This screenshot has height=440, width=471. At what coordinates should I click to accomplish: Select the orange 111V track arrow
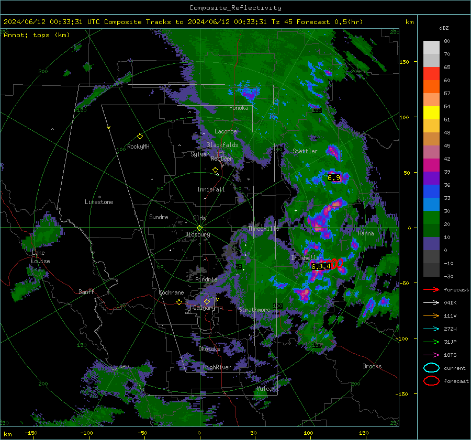coord(431,315)
